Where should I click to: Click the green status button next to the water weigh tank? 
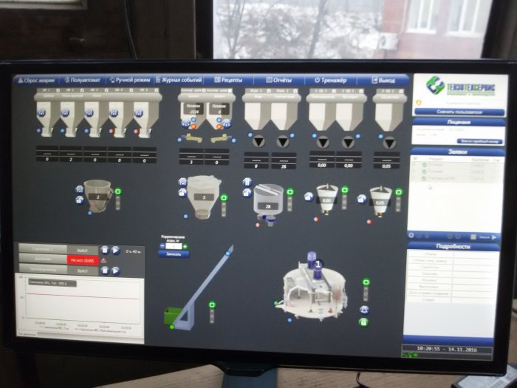[290, 192]
